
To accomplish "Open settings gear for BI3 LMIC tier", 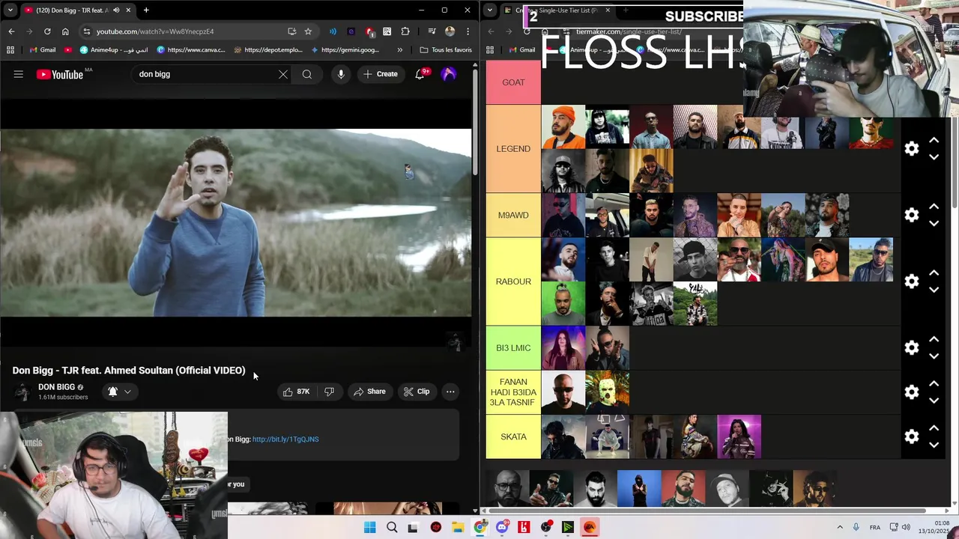I will coord(911,347).
